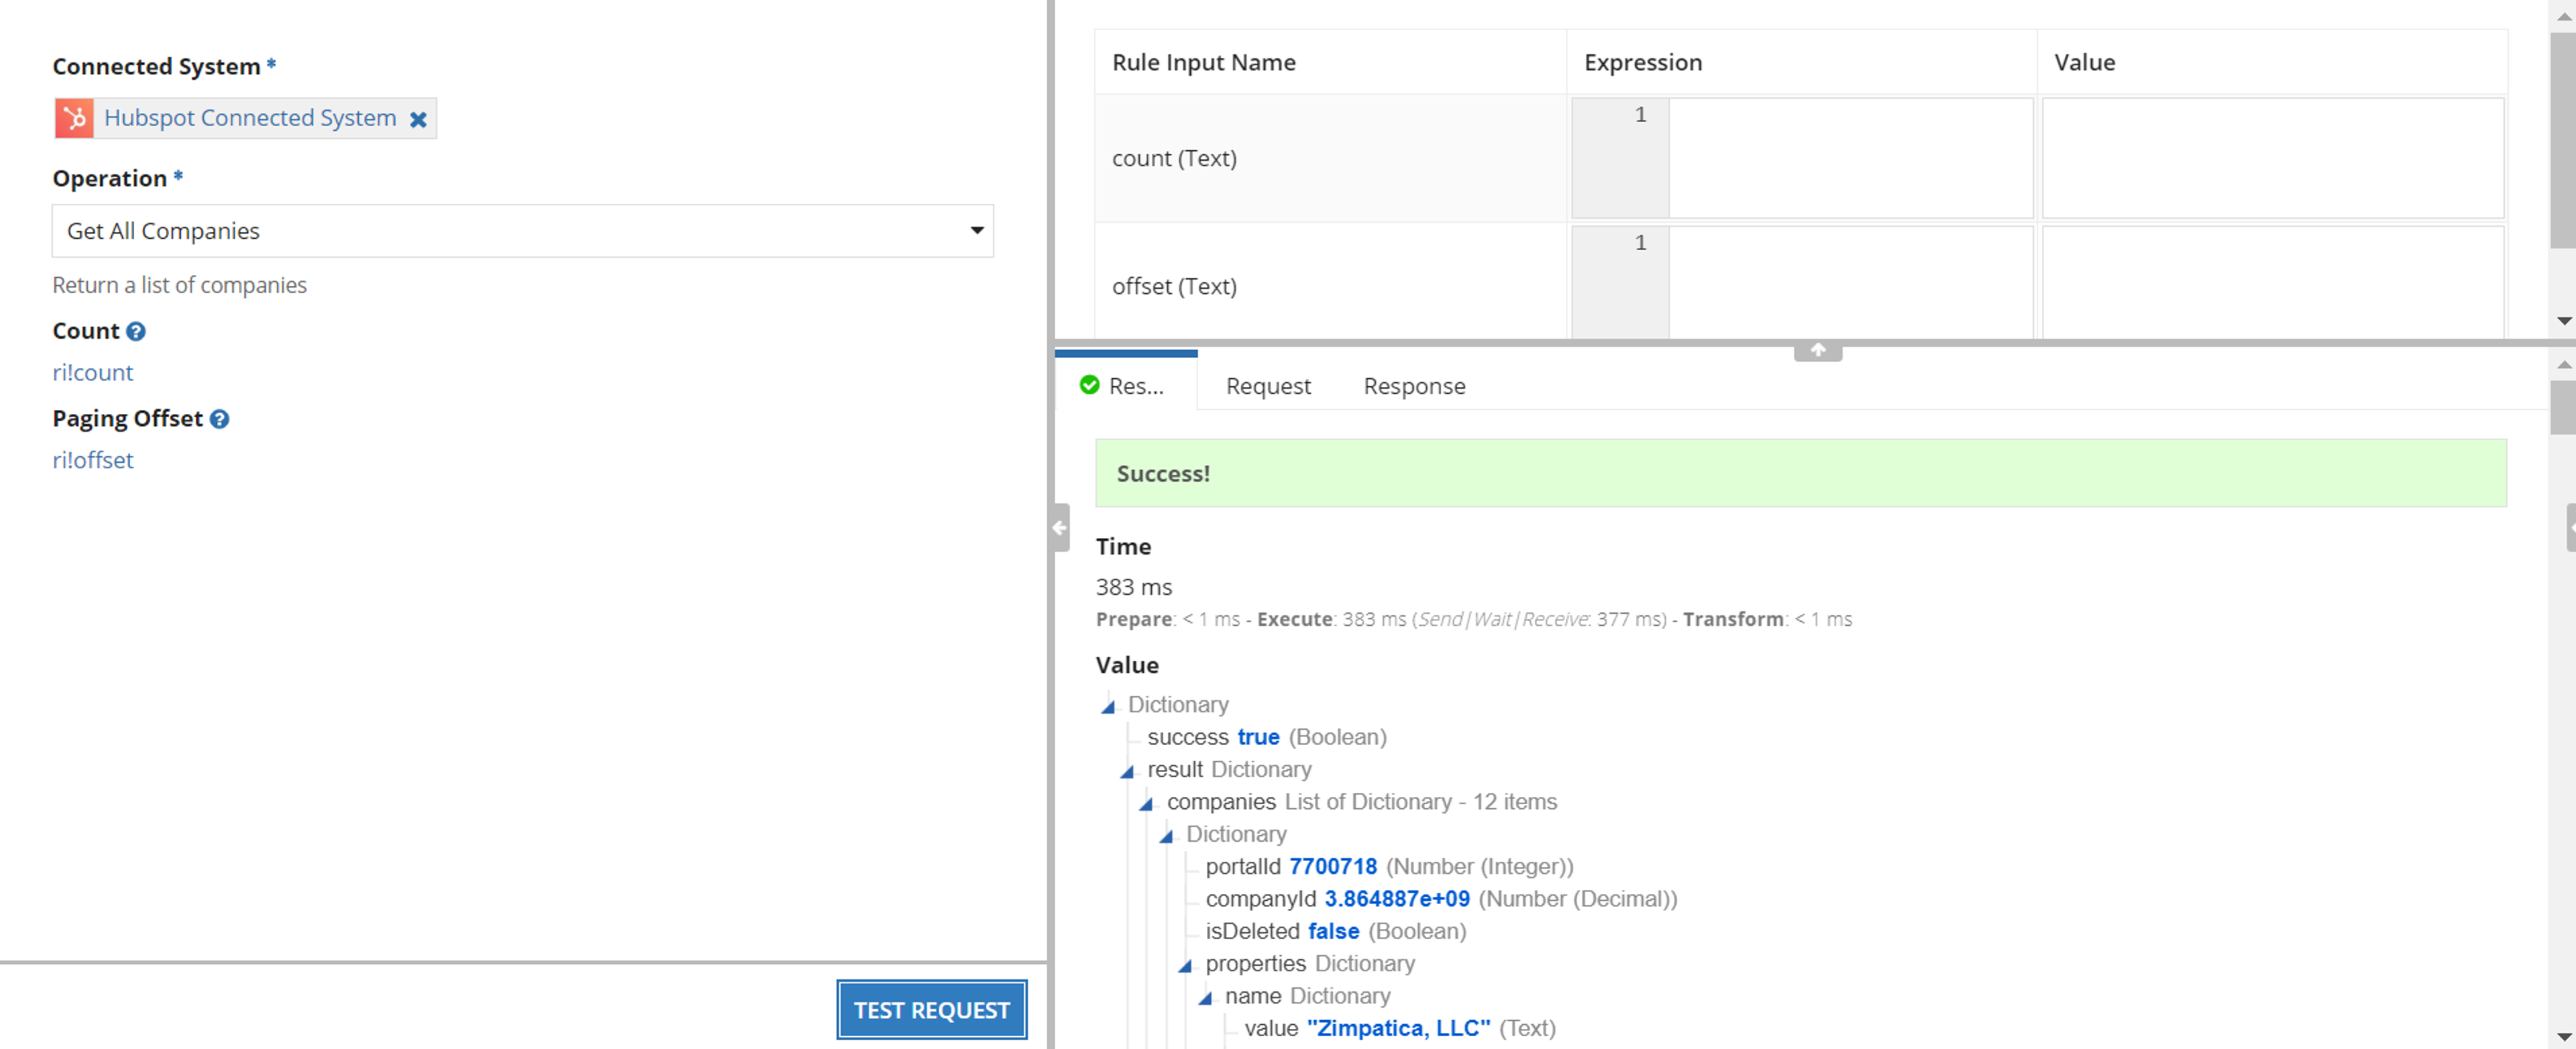
Task: Click the companyId value 3.864887e+09
Action: click(x=1397, y=900)
